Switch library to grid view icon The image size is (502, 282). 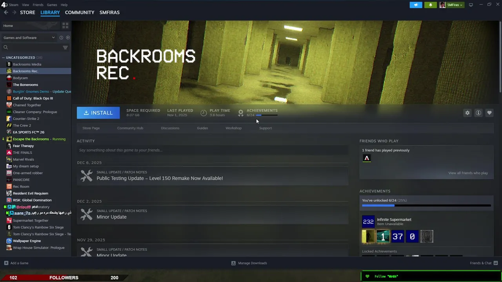click(65, 25)
